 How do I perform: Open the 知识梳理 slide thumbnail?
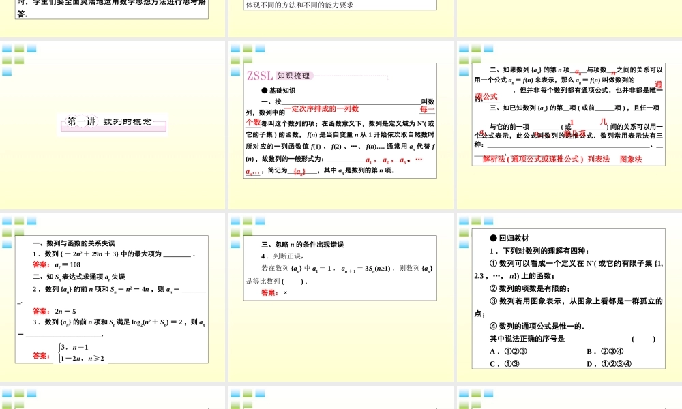click(x=340, y=125)
